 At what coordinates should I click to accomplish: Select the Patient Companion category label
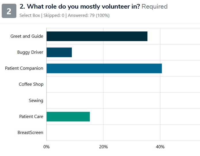click(24, 68)
